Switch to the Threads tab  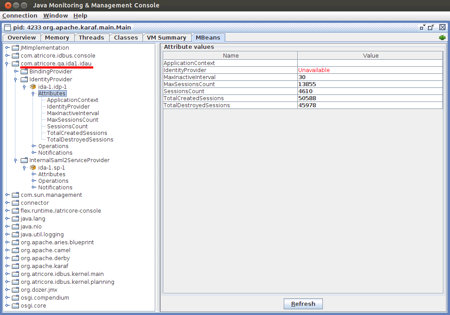[91, 37]
